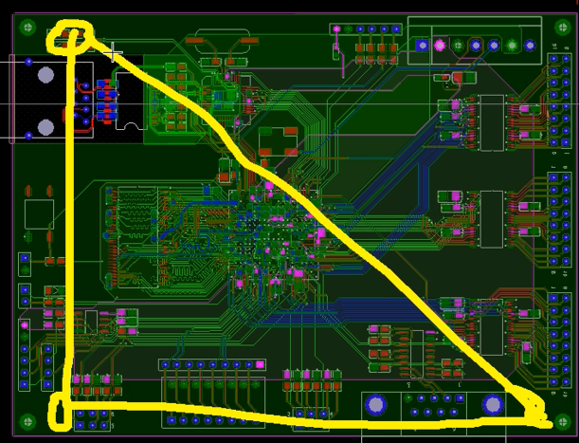This screenshot has width=579, height=443.
Task: Select the magenta pad in the top-right terminal block
Action: click(440, 45)
